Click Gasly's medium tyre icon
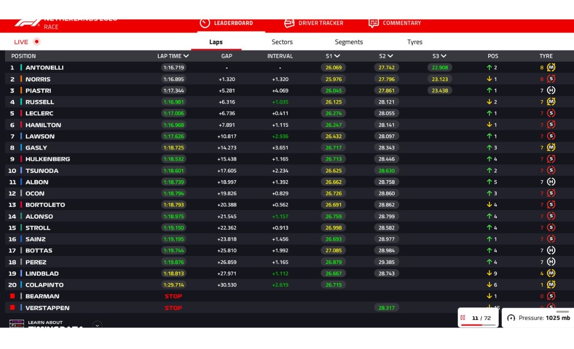 point(551,147)
